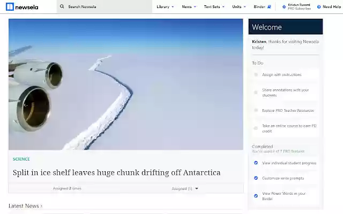Open account settings gear icon
Viewport: 343px width, 214px height.
click(x=284, y=7)
